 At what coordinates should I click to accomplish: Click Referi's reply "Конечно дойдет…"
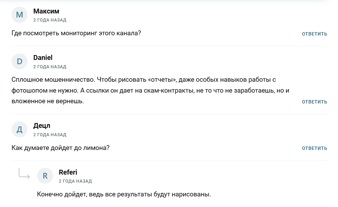pos(124,194)
